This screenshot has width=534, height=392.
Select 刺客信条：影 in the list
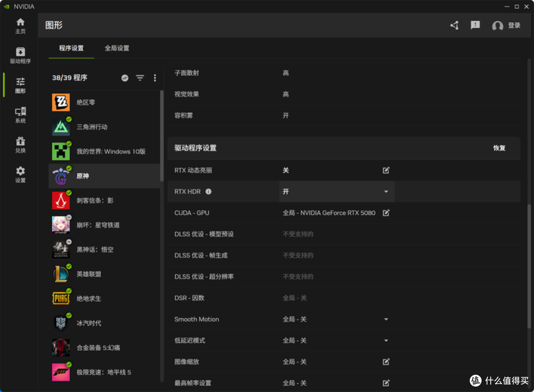[104, 200]
